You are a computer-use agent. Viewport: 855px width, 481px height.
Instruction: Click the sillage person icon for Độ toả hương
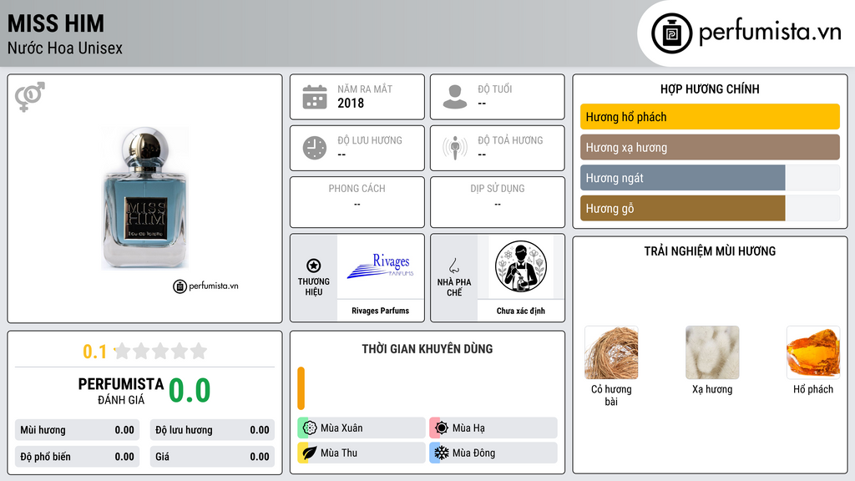455,148
